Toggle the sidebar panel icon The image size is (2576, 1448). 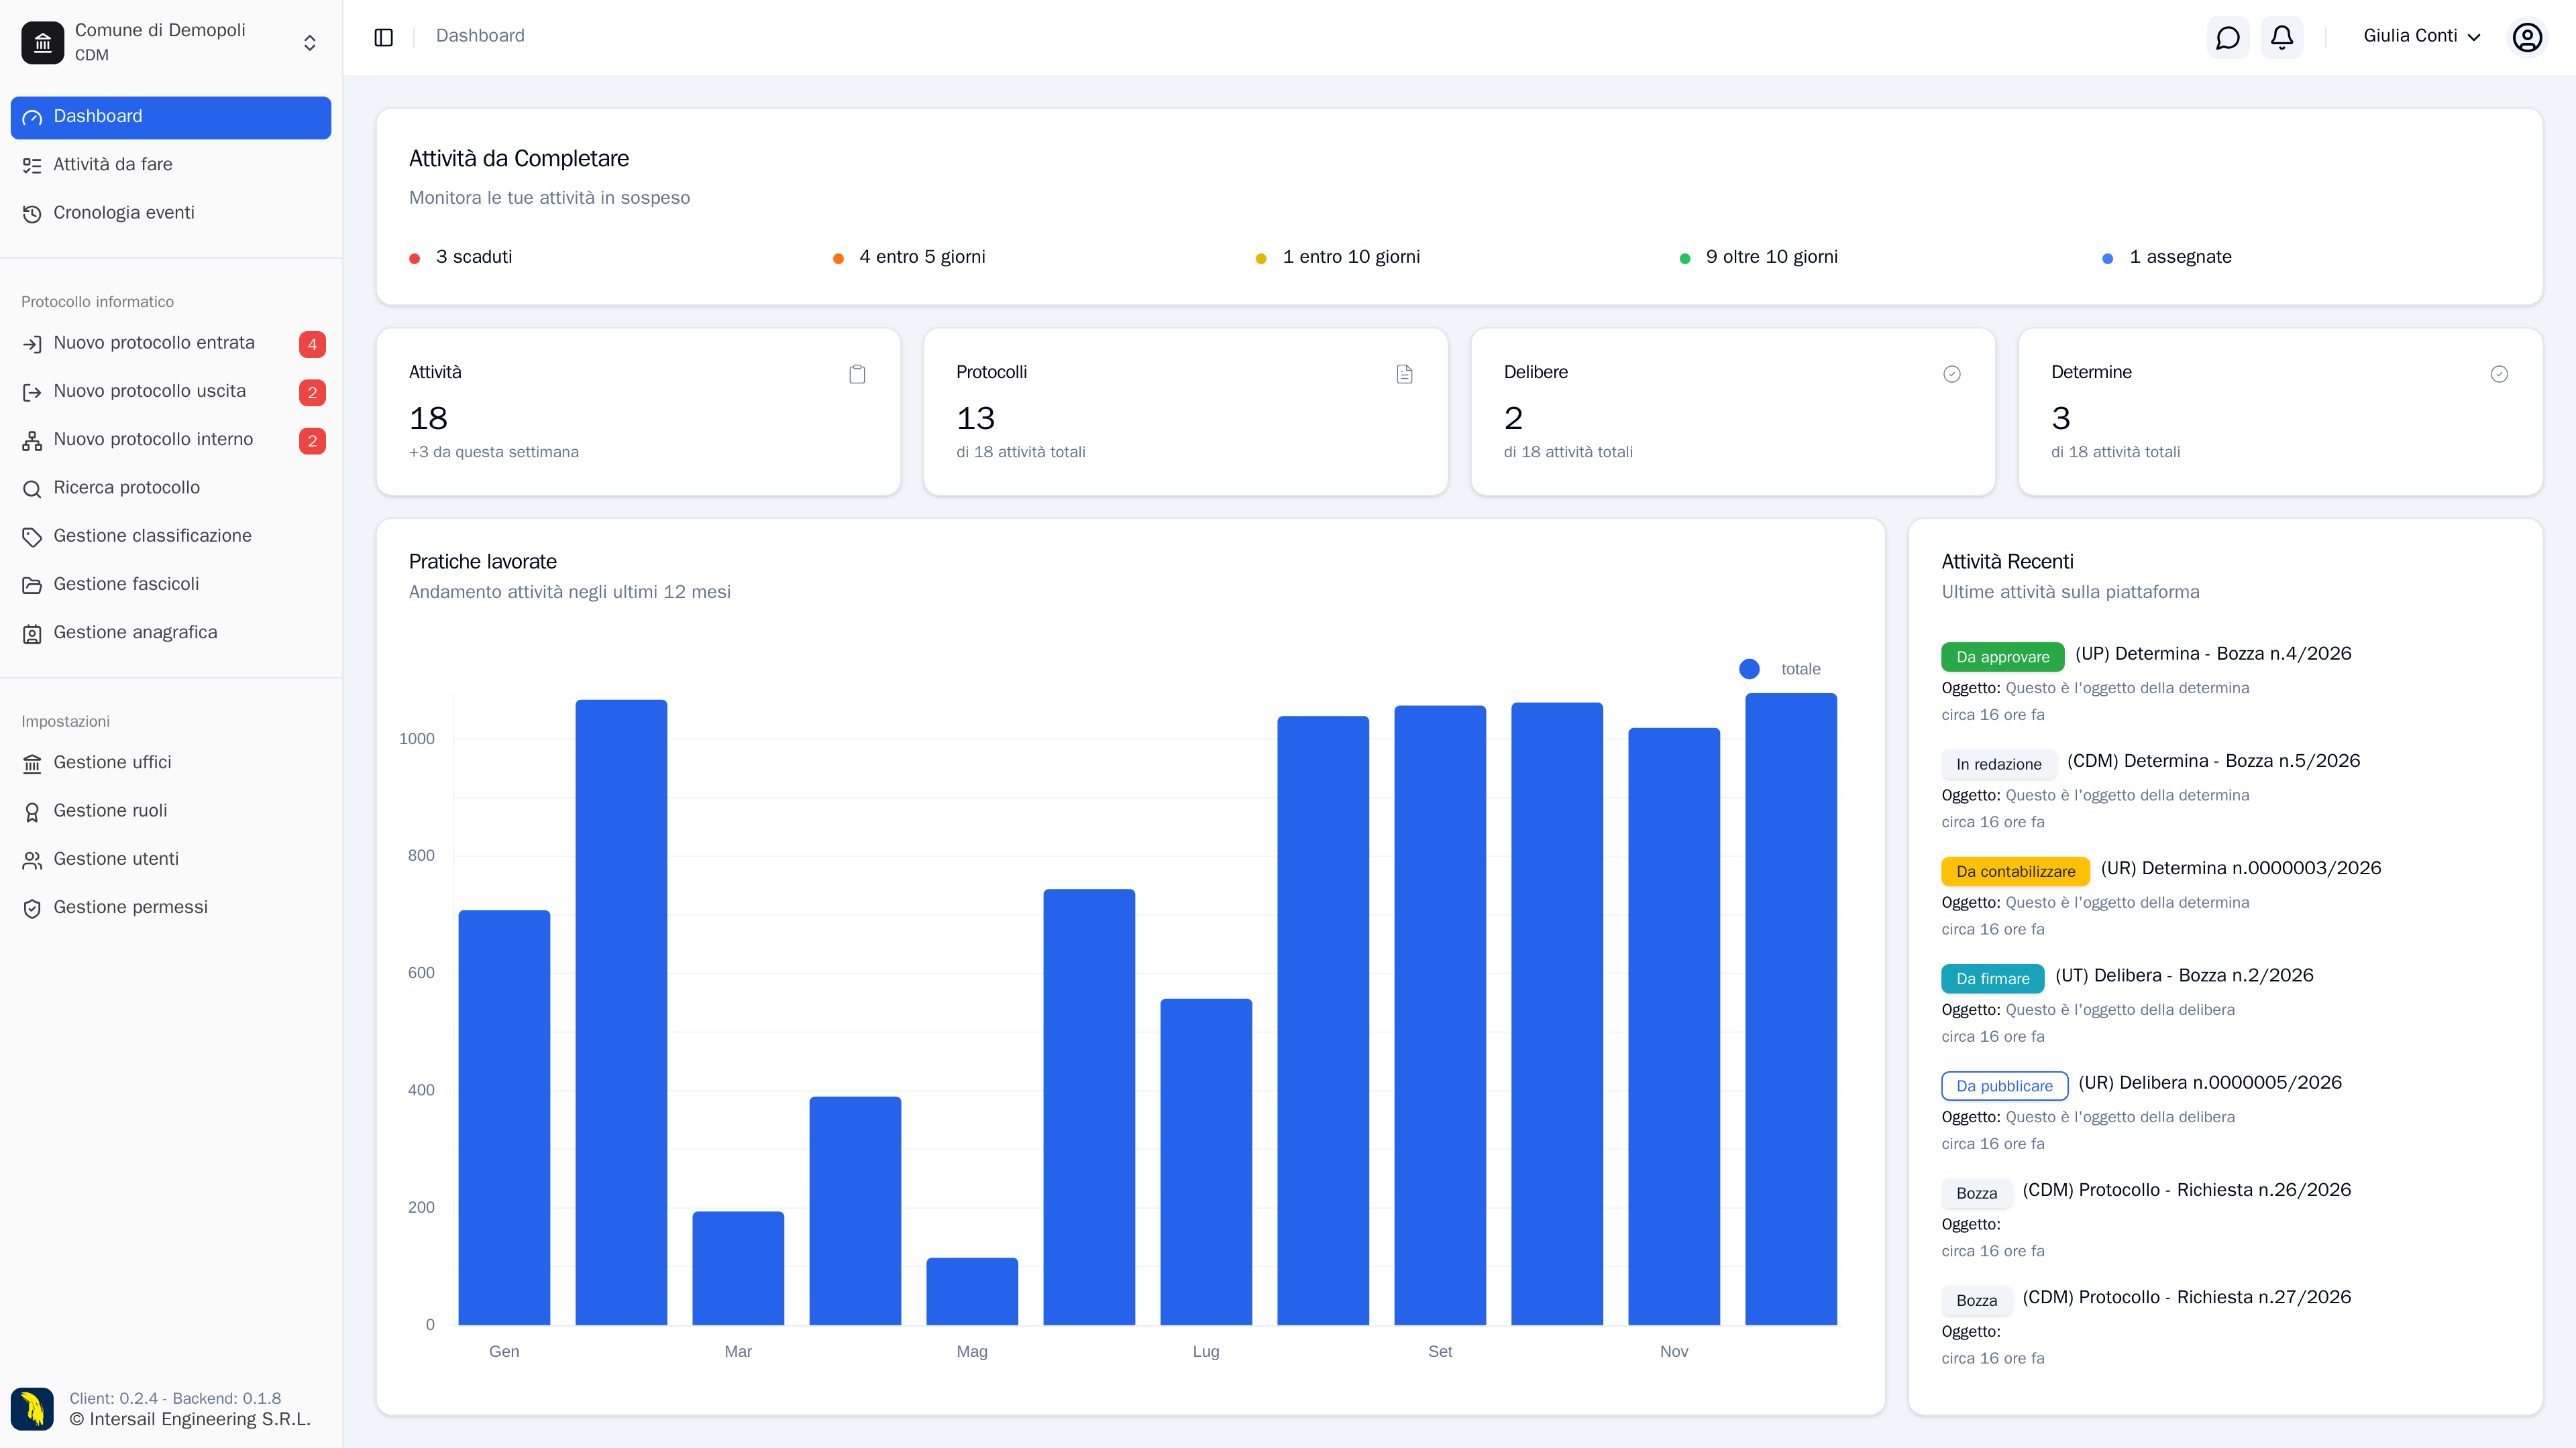click(x=384, y=37)
